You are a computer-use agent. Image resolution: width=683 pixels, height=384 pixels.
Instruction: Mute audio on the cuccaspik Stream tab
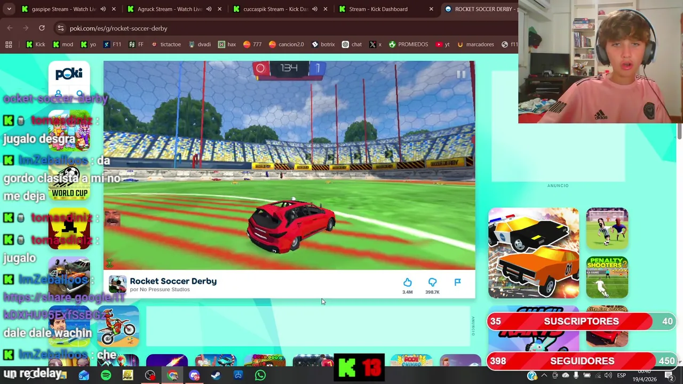[314, 9]
